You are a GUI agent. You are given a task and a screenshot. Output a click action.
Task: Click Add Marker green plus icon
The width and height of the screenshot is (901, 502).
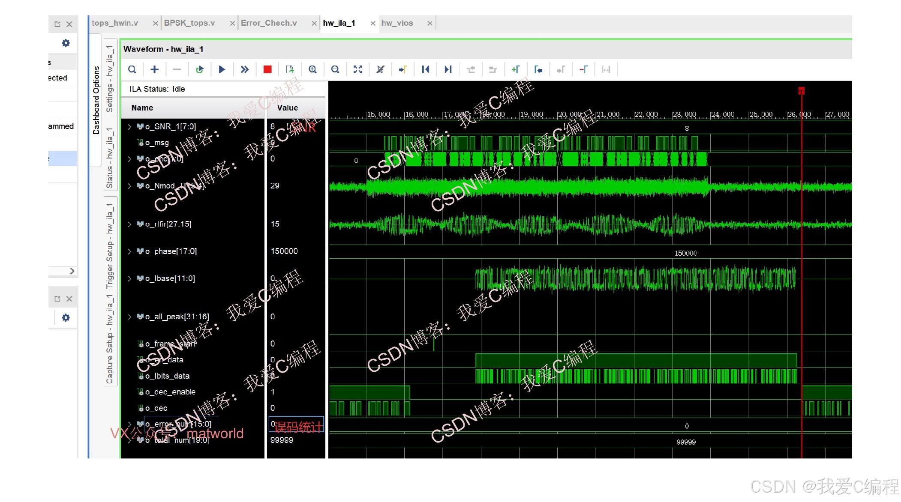[515, 69]
